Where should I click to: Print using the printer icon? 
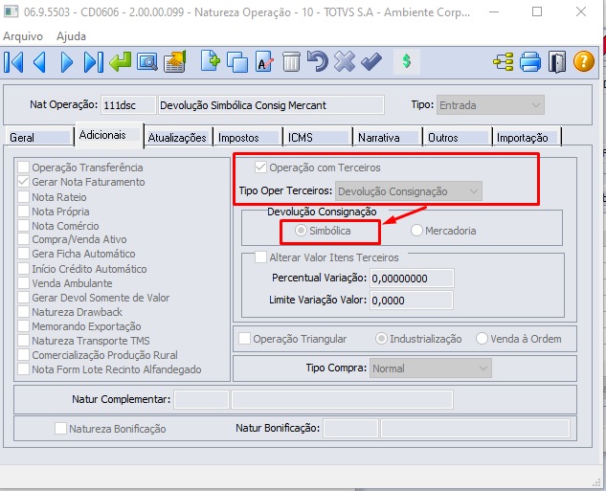(x=529, y=62)
